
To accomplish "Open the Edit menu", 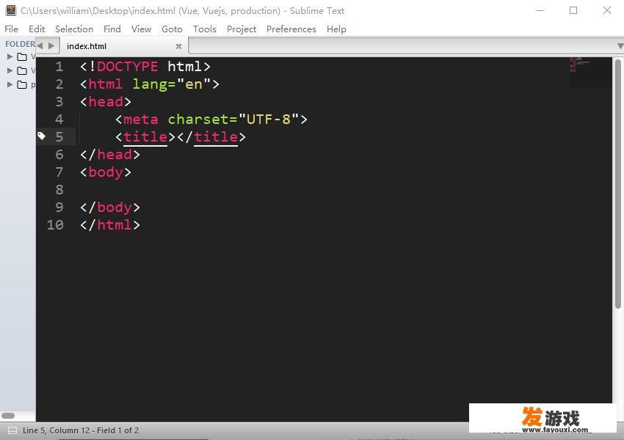I will pos(37,29).
